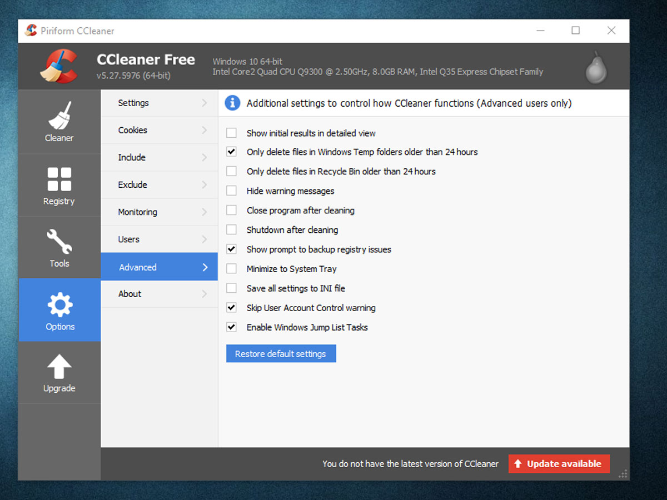This screenshot has height=500, width=667.
Task: Check Hide warning messages
Action: (x=231, y=191)
